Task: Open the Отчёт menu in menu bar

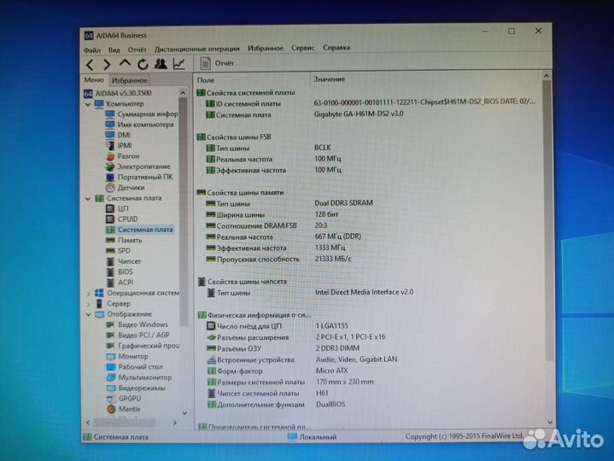Action: pyautogui.click(x=137, y=50)
